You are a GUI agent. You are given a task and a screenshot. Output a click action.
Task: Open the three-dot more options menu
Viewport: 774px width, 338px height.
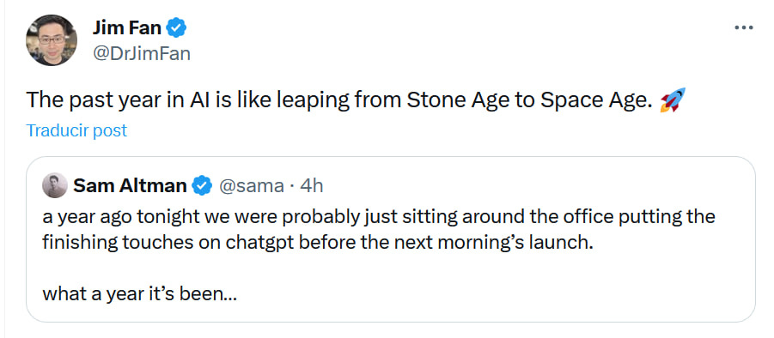point(744,28)
